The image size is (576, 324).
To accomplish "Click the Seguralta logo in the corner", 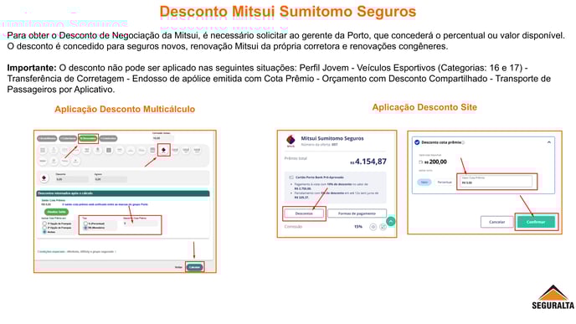I will [x=553, y=297].
